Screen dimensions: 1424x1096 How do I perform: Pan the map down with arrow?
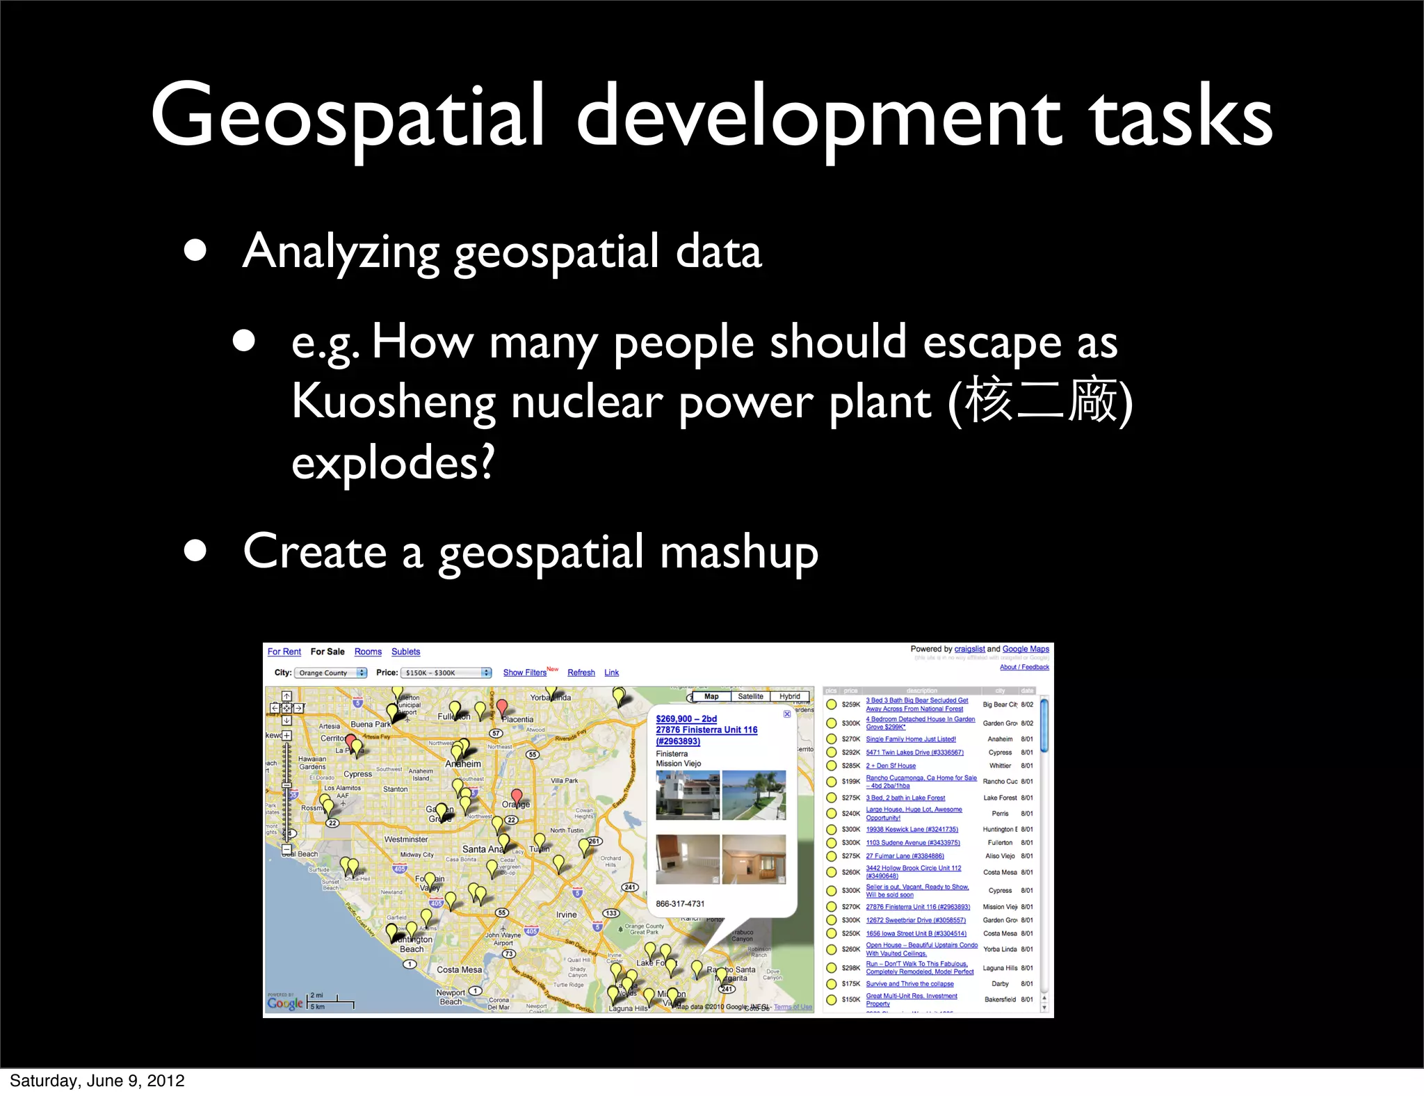click(286, 720)
